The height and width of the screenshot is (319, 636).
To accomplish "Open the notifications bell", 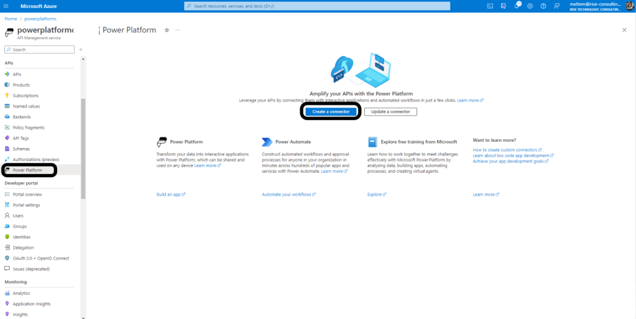I will 517,6.
